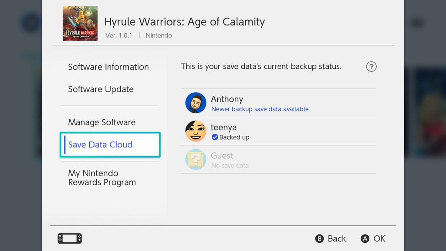The width and height of the screenshot is (446, 251).
Task: Click the checkmark badge next to Backed up
Action: [x=214, y=136]
